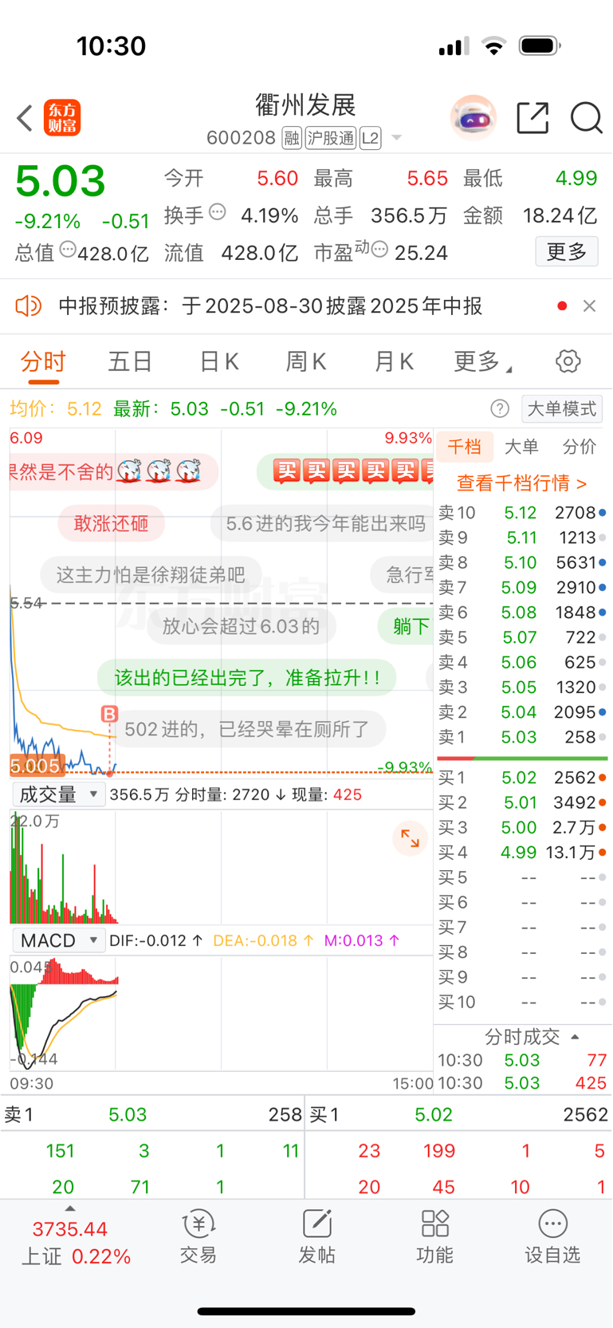Open MACD indicator dropdown
The height and width of the screenshot is (1328, 613).
pos(58,940)
